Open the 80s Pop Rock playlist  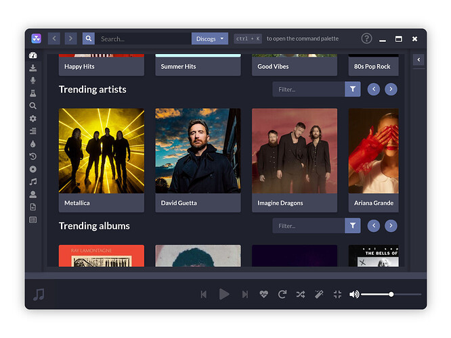[374, 65]
